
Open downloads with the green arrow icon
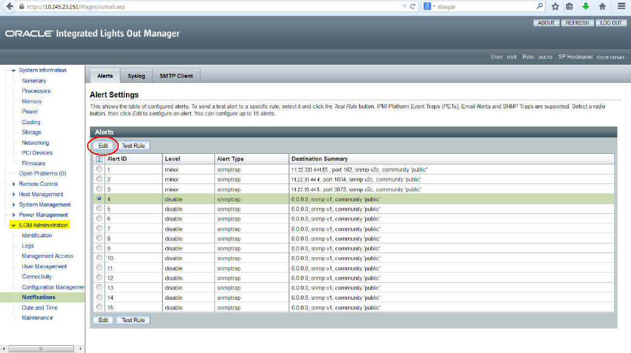(x=586, y=7)
